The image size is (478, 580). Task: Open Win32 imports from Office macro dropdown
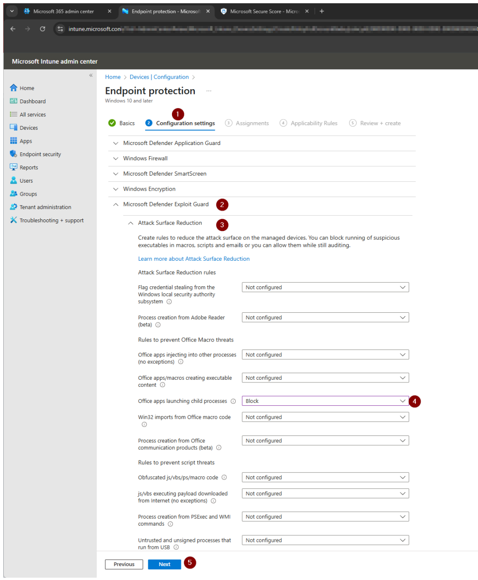point(325,417)
